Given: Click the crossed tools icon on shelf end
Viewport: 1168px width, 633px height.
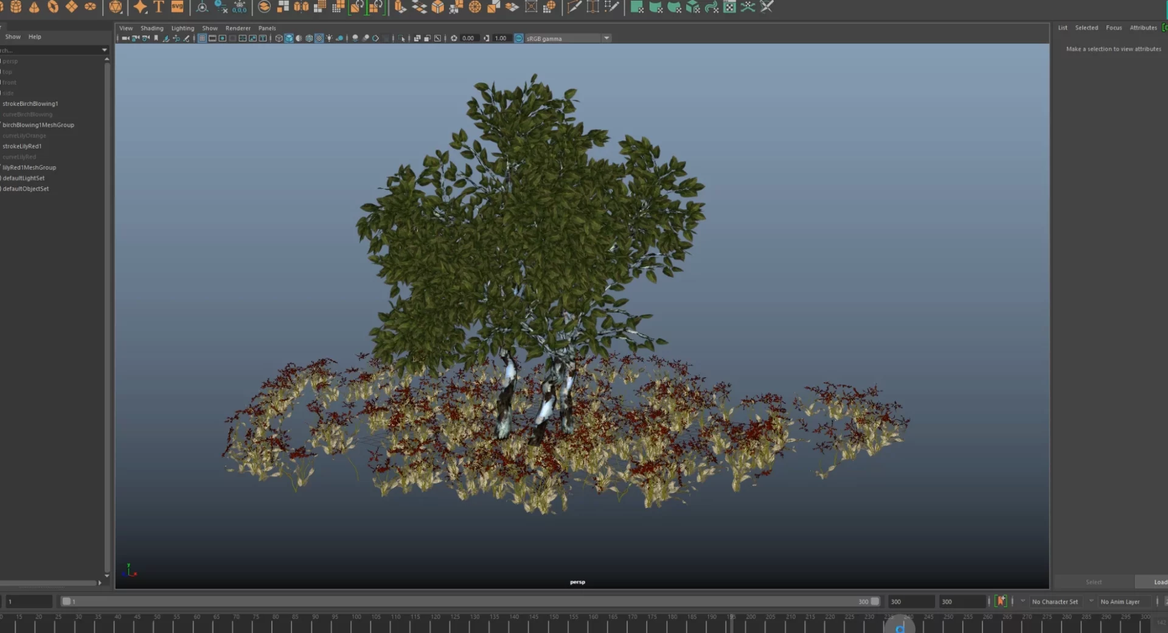Looking at the screenshot, I should (766, 7).
